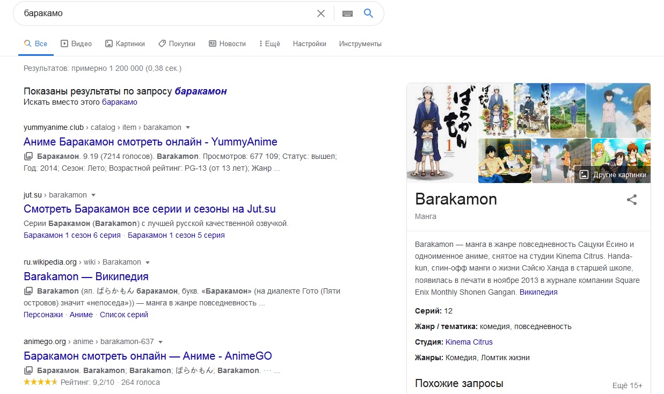This screenshot has width=664, height=394.
Task: Open Википедия link in knowledge panel
Action: (538, 292)
